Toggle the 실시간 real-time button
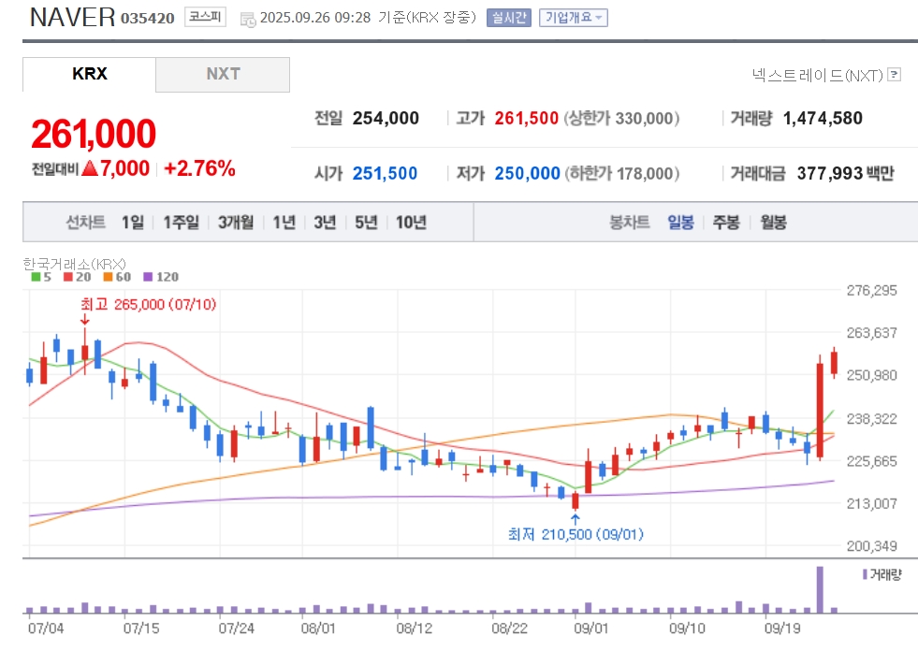Image resolution: width=918 pixels, height=651 pixels. pyautogui.click(x=509, y=18)
